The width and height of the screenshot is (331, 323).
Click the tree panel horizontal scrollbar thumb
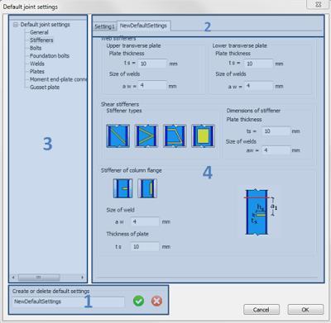(39, 278)
